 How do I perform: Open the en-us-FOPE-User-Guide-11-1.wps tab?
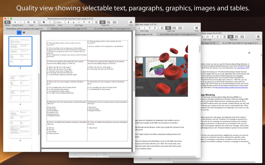(x=112, y=29)
